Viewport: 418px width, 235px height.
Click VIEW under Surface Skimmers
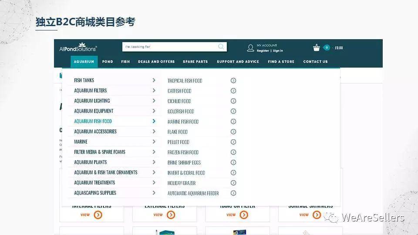click(x=304, y=215)
